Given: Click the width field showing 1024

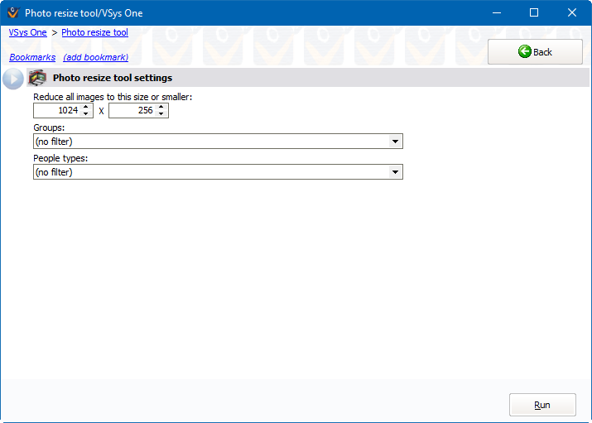Looking at the screenshot, I should (x=56, y=110).
